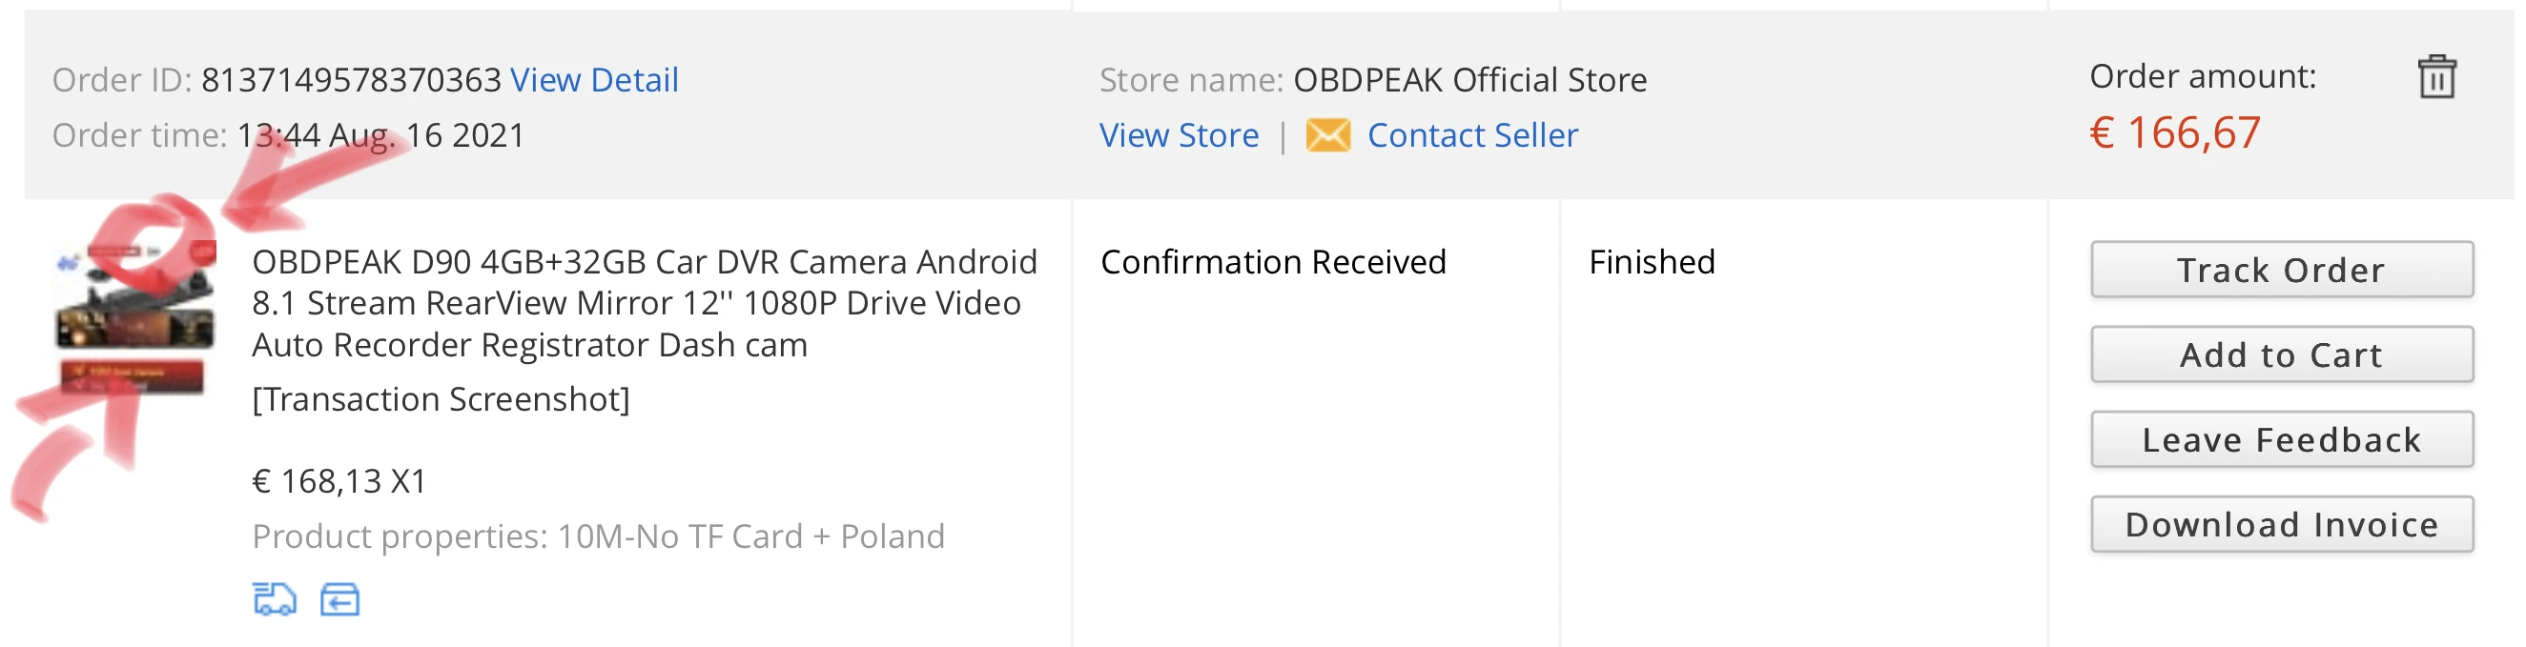Click the order amount € 166,67
The width and height of the screenshot is (2526, 647).
pyautogui.click(x=2174, y=133)
